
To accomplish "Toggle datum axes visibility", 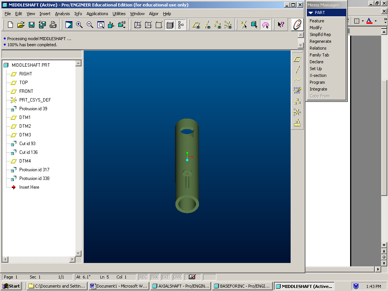I will coord(207,25).
